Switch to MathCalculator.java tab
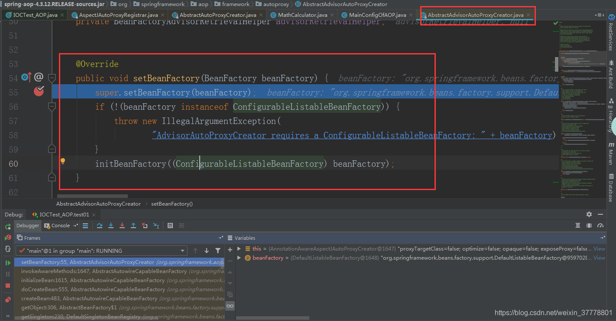Image resolution: width=616 pixels, height=321 pixels. [302, 15]
